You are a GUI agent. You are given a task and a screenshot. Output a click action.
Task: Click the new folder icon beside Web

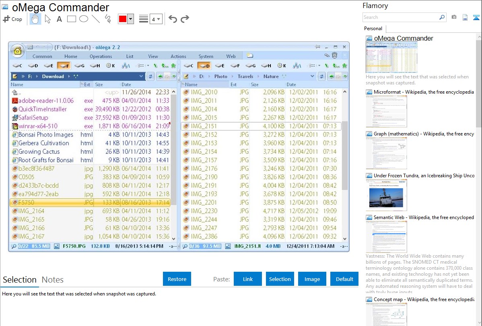click(x=250, y=55)
